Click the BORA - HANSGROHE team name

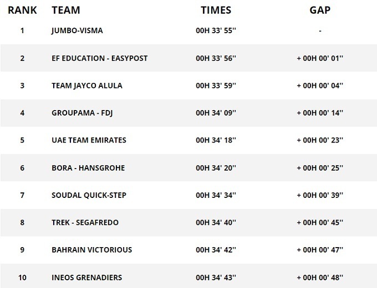[x=88, y=167]
